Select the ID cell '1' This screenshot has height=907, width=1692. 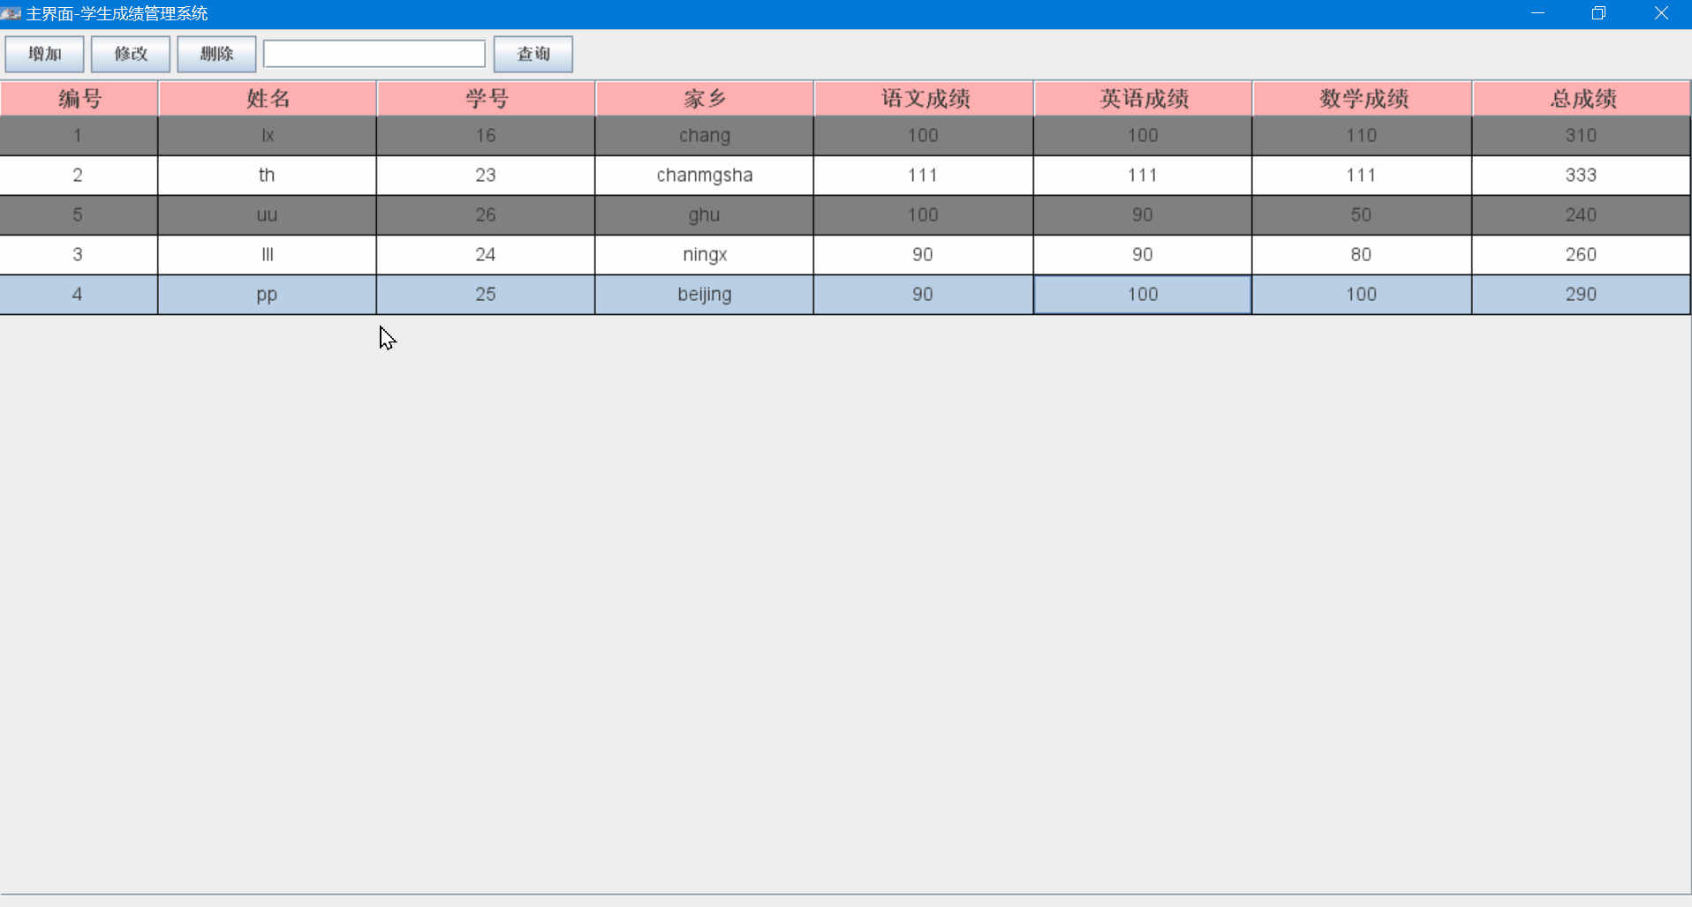tap(79, 136)
